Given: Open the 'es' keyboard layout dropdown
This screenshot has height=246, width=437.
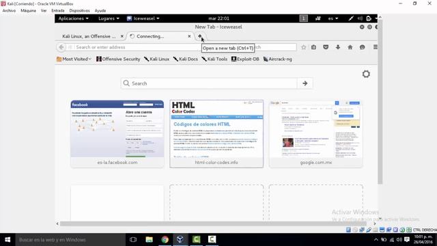Looking at the screenshot, I should 333,18.
